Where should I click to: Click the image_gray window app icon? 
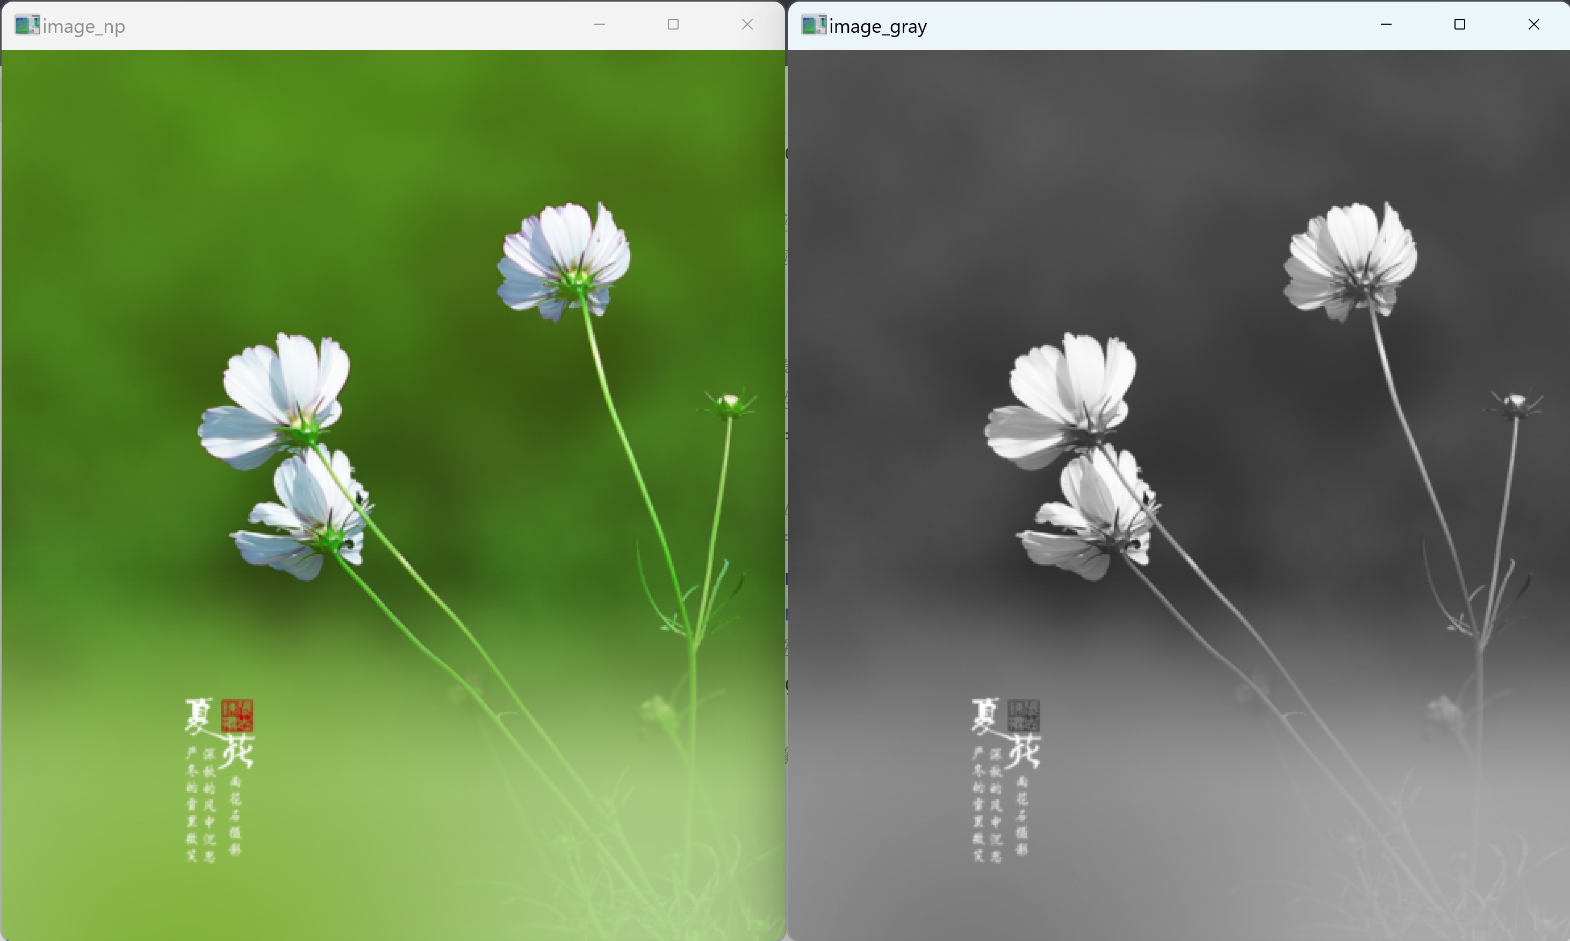813,25
